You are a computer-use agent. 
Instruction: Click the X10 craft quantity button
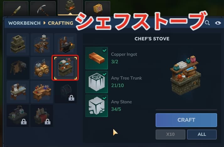click(x=170, y=134)
